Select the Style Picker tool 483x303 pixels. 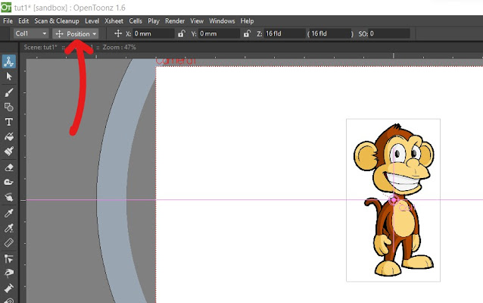9,213
